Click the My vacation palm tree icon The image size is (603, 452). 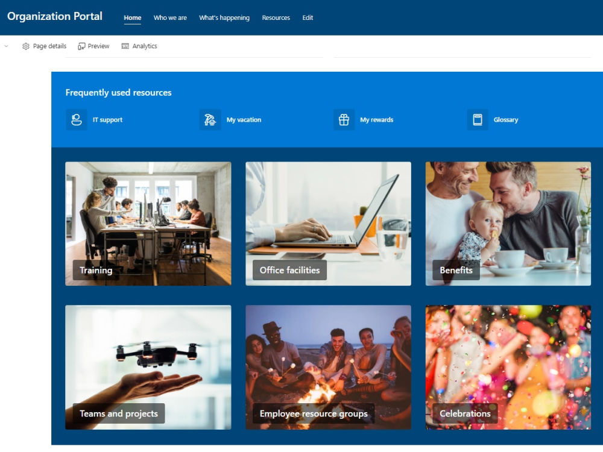(x=210, y=119)
